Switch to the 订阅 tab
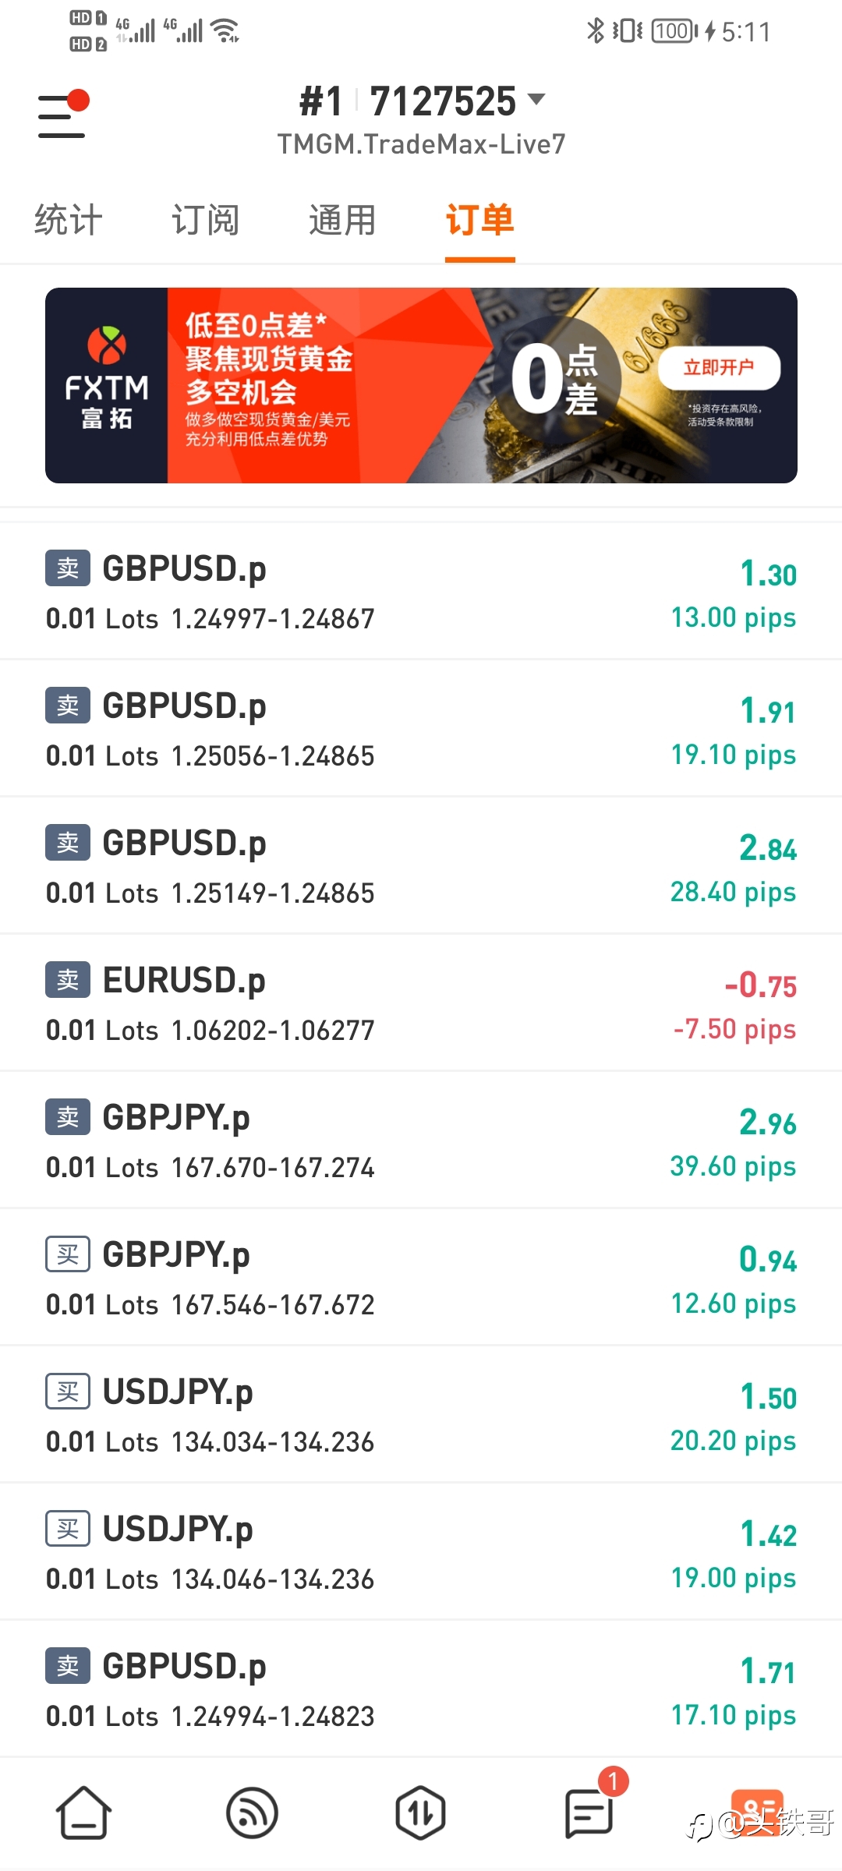The height and width of the screenshot is (1871, 842). click(x=205, y=220)
